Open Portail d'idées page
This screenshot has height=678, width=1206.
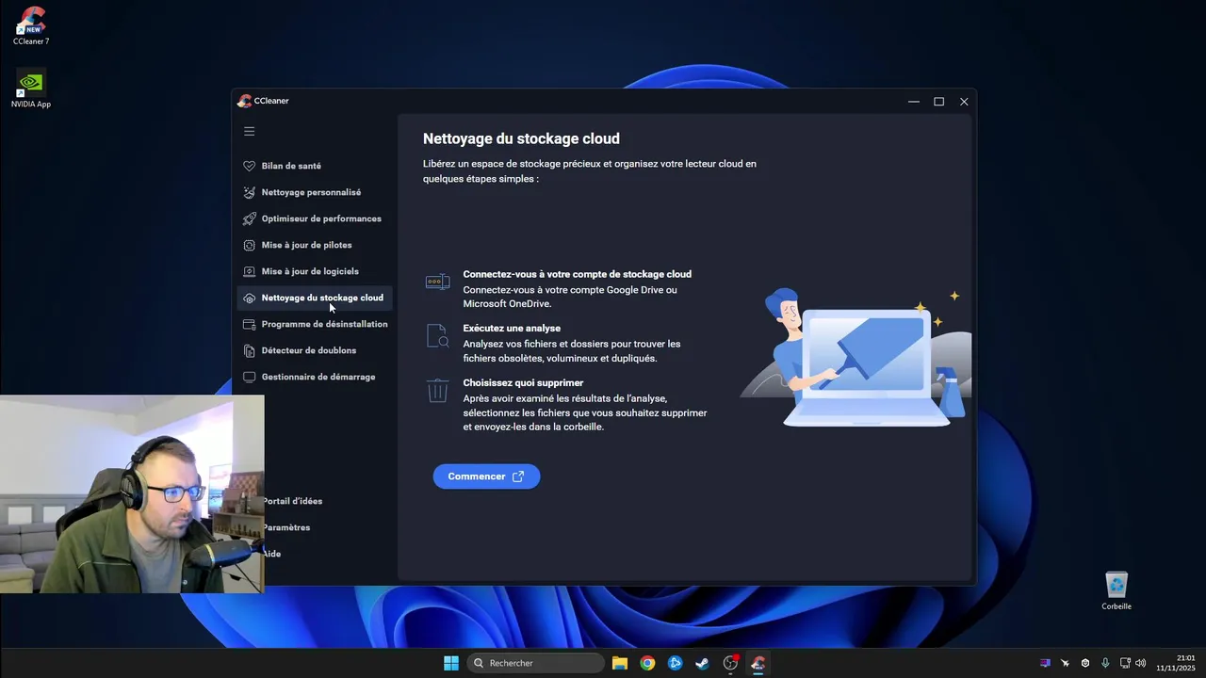pyautogui.click(x=293, y=501)
